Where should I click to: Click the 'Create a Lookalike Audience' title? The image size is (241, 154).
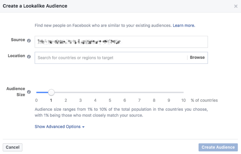click(x=35, y=6)
